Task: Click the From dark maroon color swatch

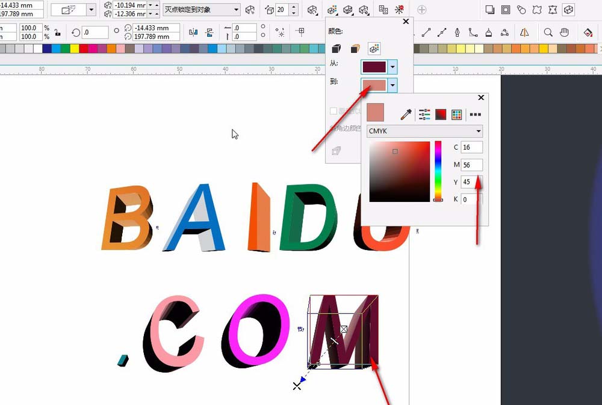Action: 374,67
